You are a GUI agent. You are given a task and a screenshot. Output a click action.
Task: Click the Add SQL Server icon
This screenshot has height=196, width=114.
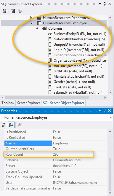[13, 11]
